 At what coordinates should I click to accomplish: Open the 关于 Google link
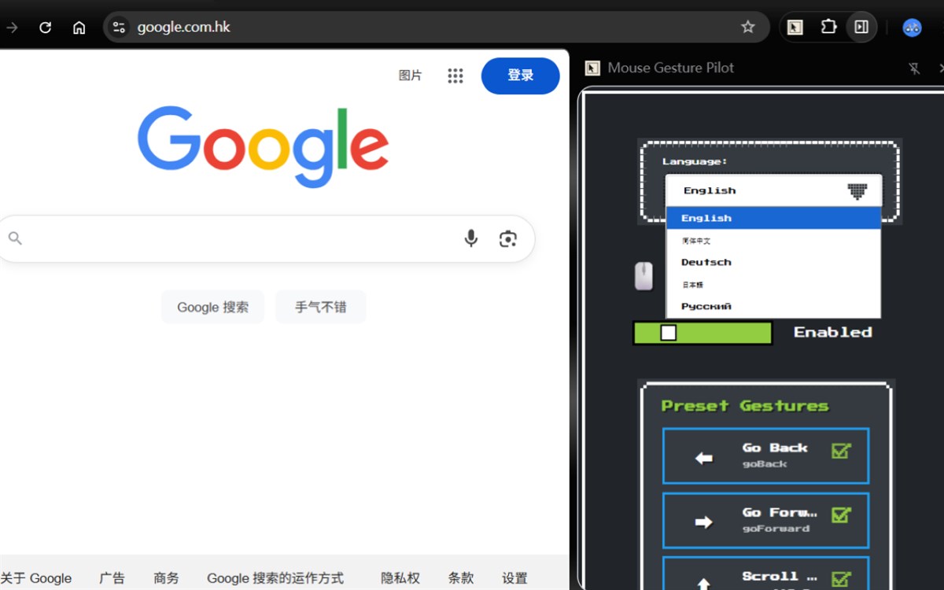tap(36, 578)
